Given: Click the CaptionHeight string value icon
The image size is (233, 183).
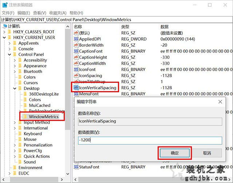Looking at the screenshot, I should (76, 57).
